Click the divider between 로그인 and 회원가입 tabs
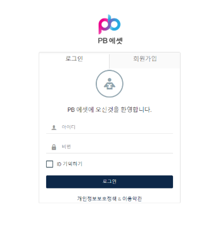Image resolution: width=214 pixels, height=225 pixels. click(110, 61)
